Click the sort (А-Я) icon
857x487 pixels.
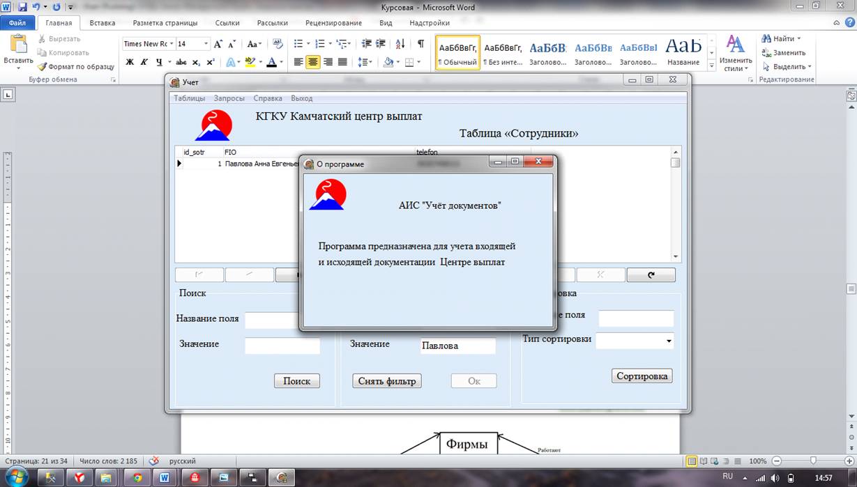(x=400, y=44)
